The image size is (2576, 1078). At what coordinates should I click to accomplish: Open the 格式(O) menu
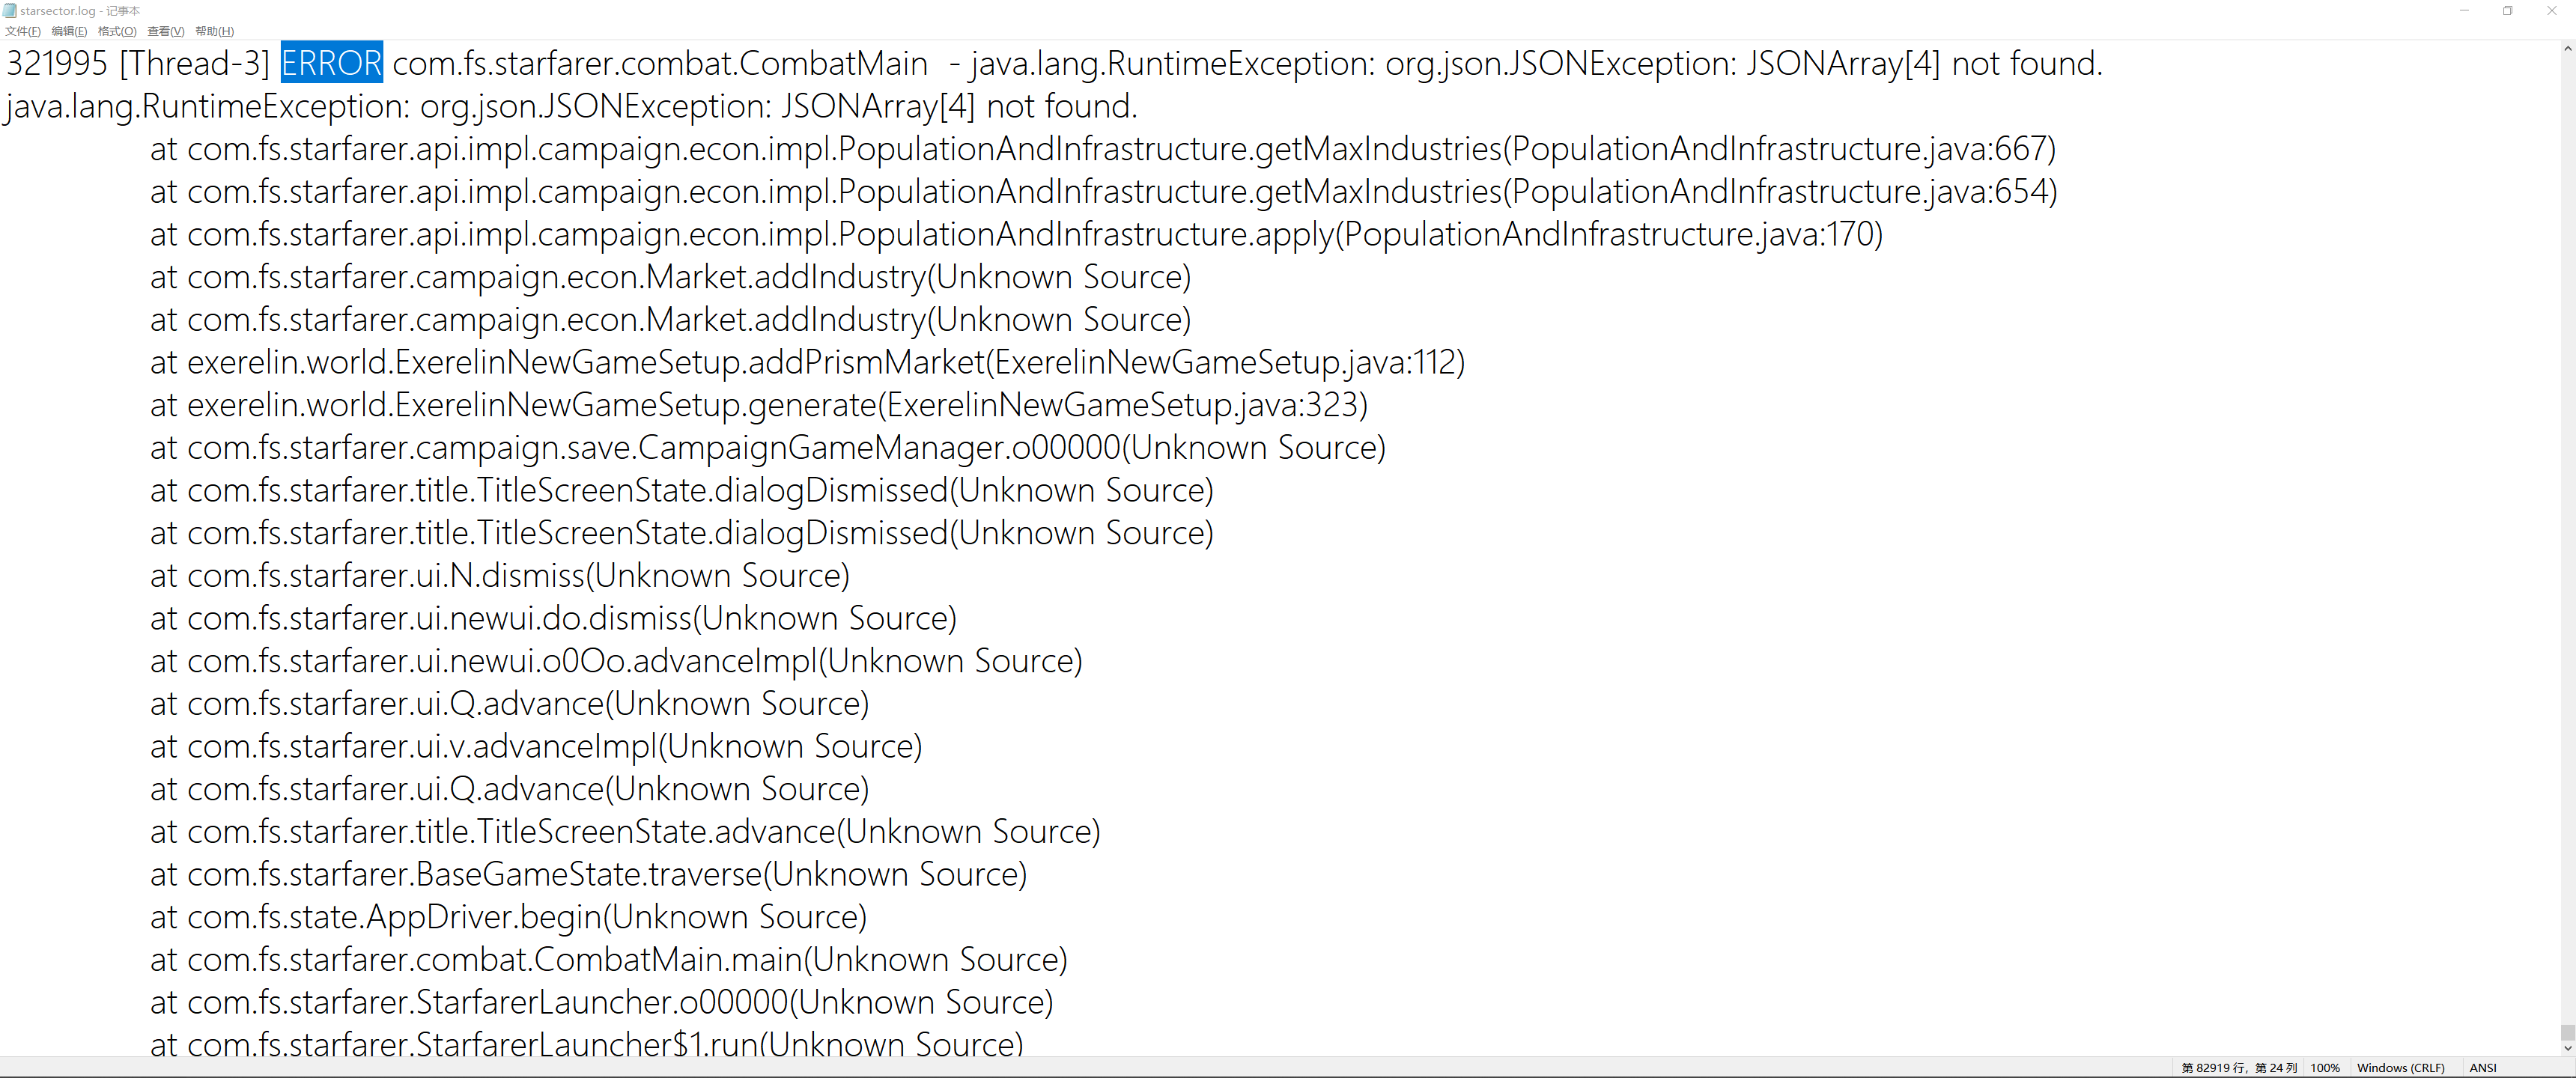tap(117, 31)
